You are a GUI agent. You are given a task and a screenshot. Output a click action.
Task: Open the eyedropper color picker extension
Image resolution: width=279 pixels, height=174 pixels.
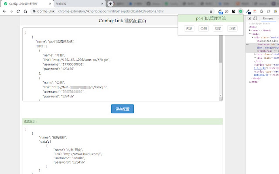pyautogui.click(x=248, y=12)
